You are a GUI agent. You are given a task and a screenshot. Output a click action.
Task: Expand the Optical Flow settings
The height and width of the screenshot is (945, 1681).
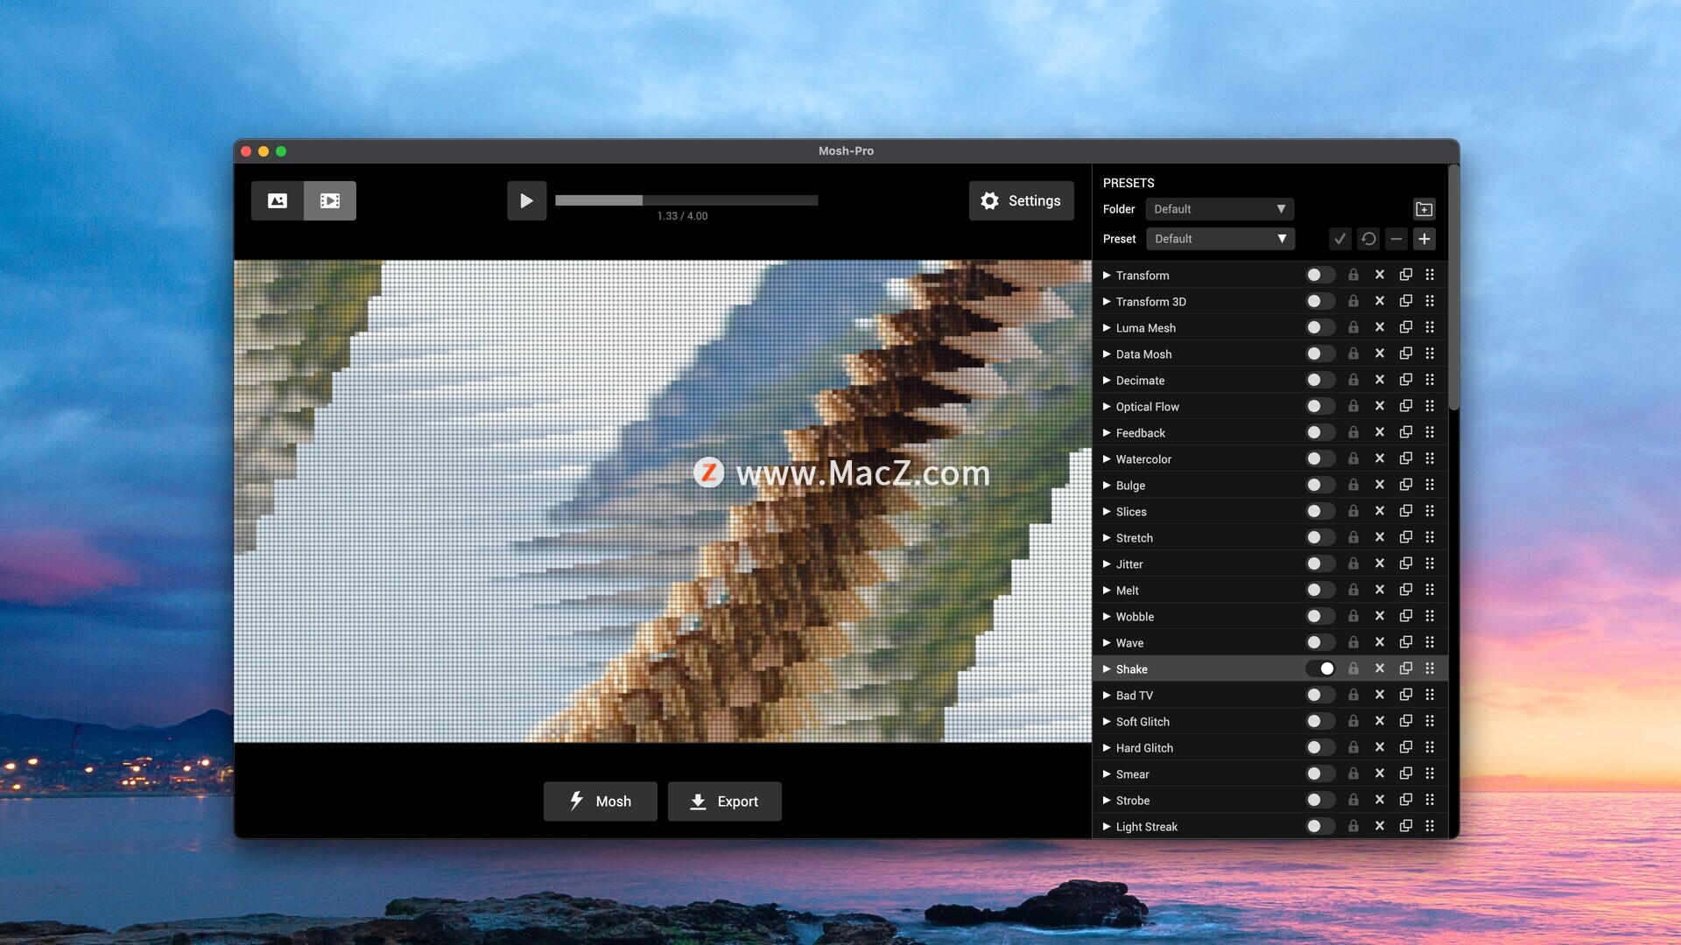[x=1107, y=407]
